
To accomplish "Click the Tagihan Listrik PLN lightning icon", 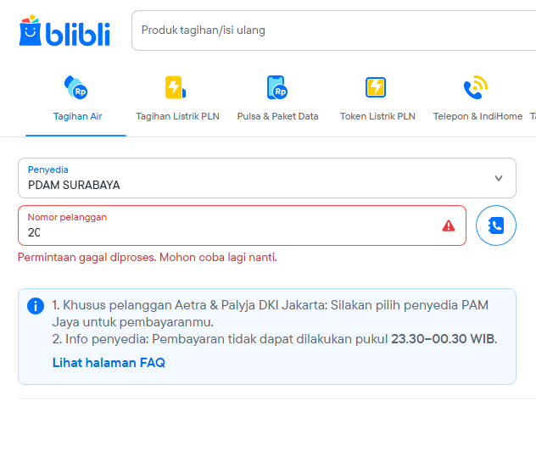I will pos(176,87).
